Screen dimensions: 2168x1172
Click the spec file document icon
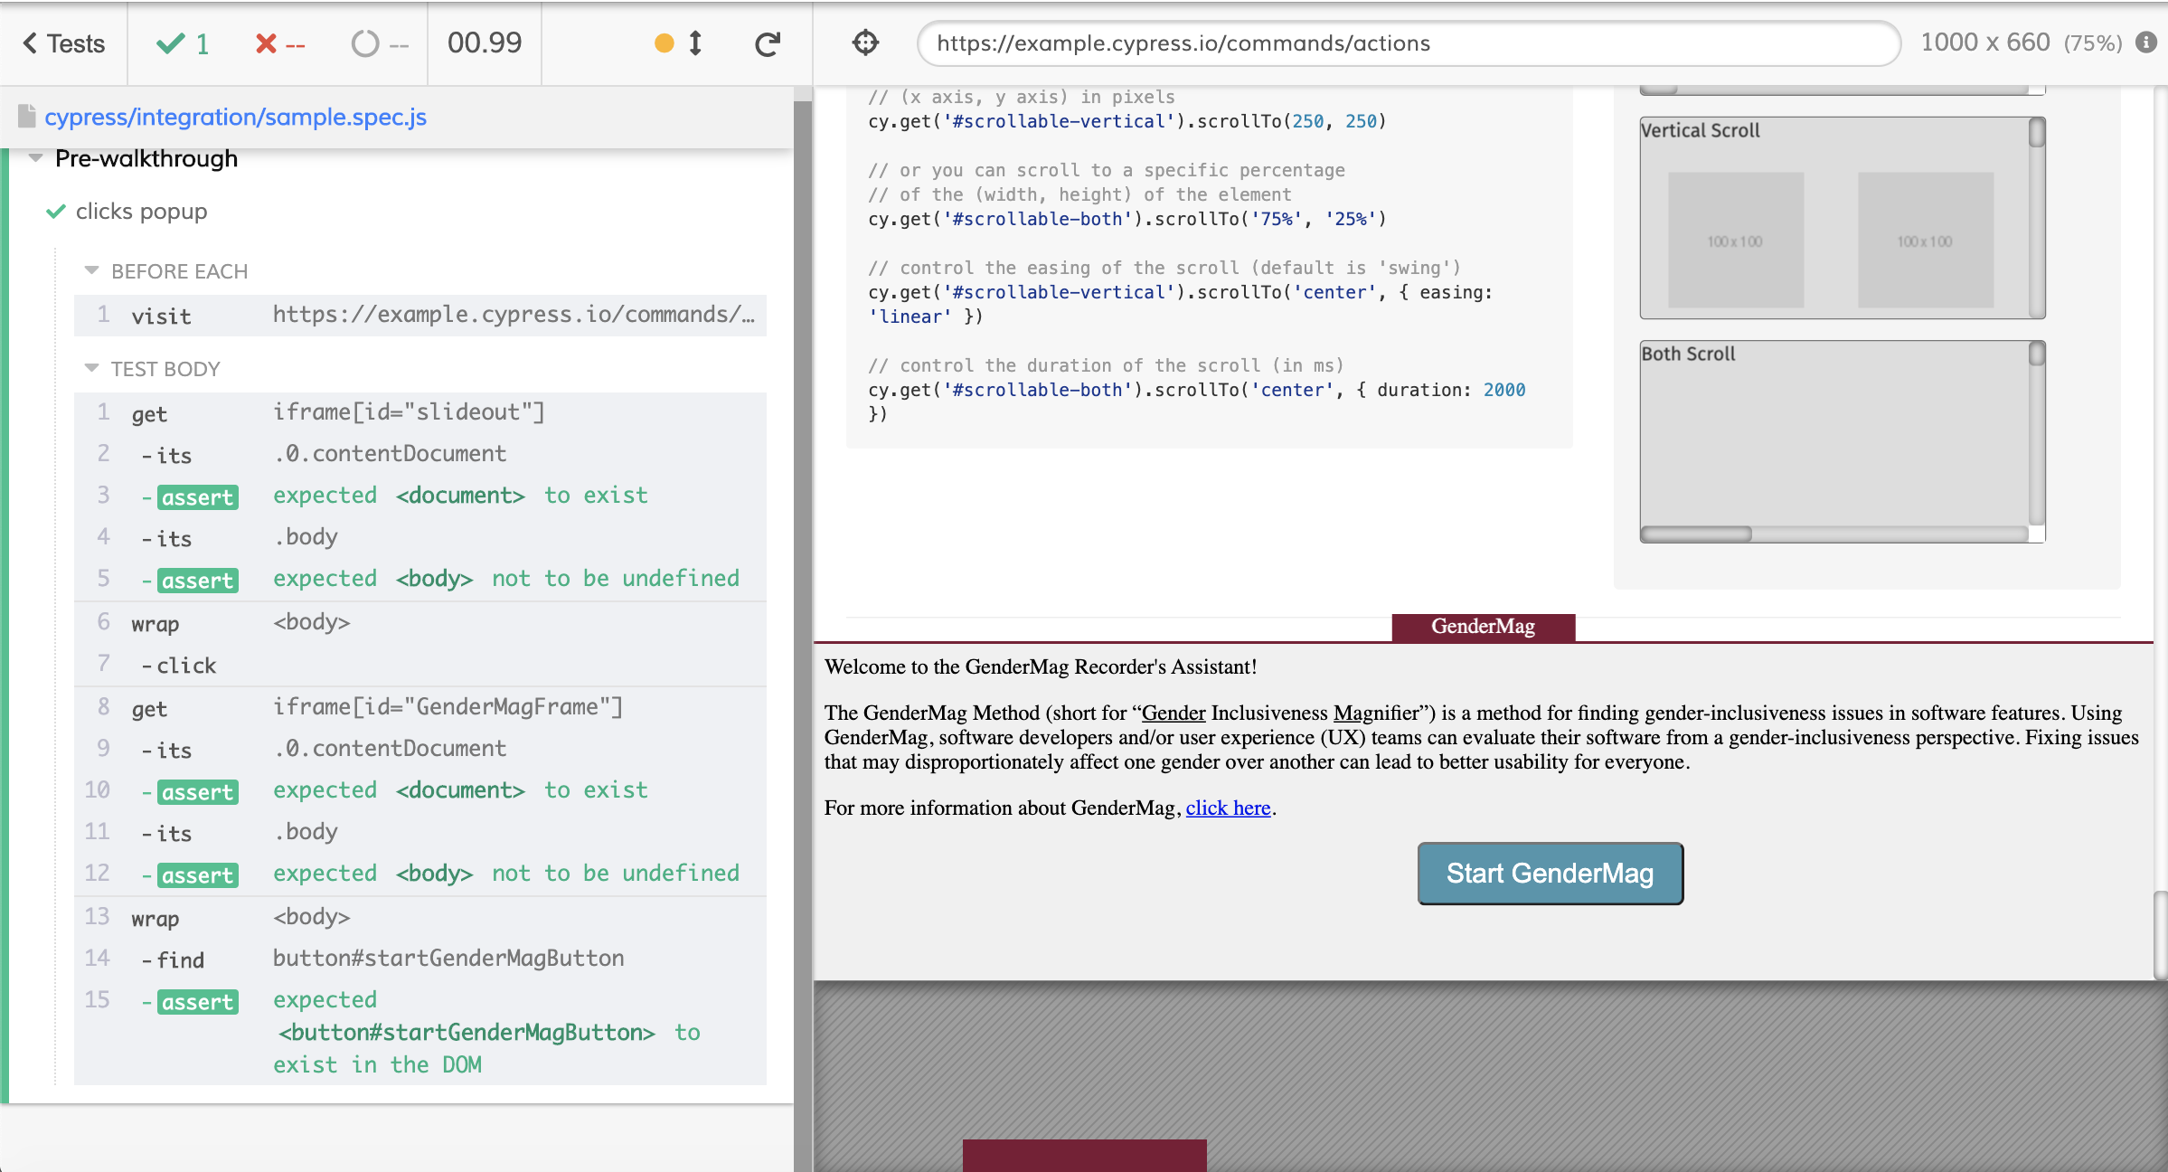[x=27, y=117]
